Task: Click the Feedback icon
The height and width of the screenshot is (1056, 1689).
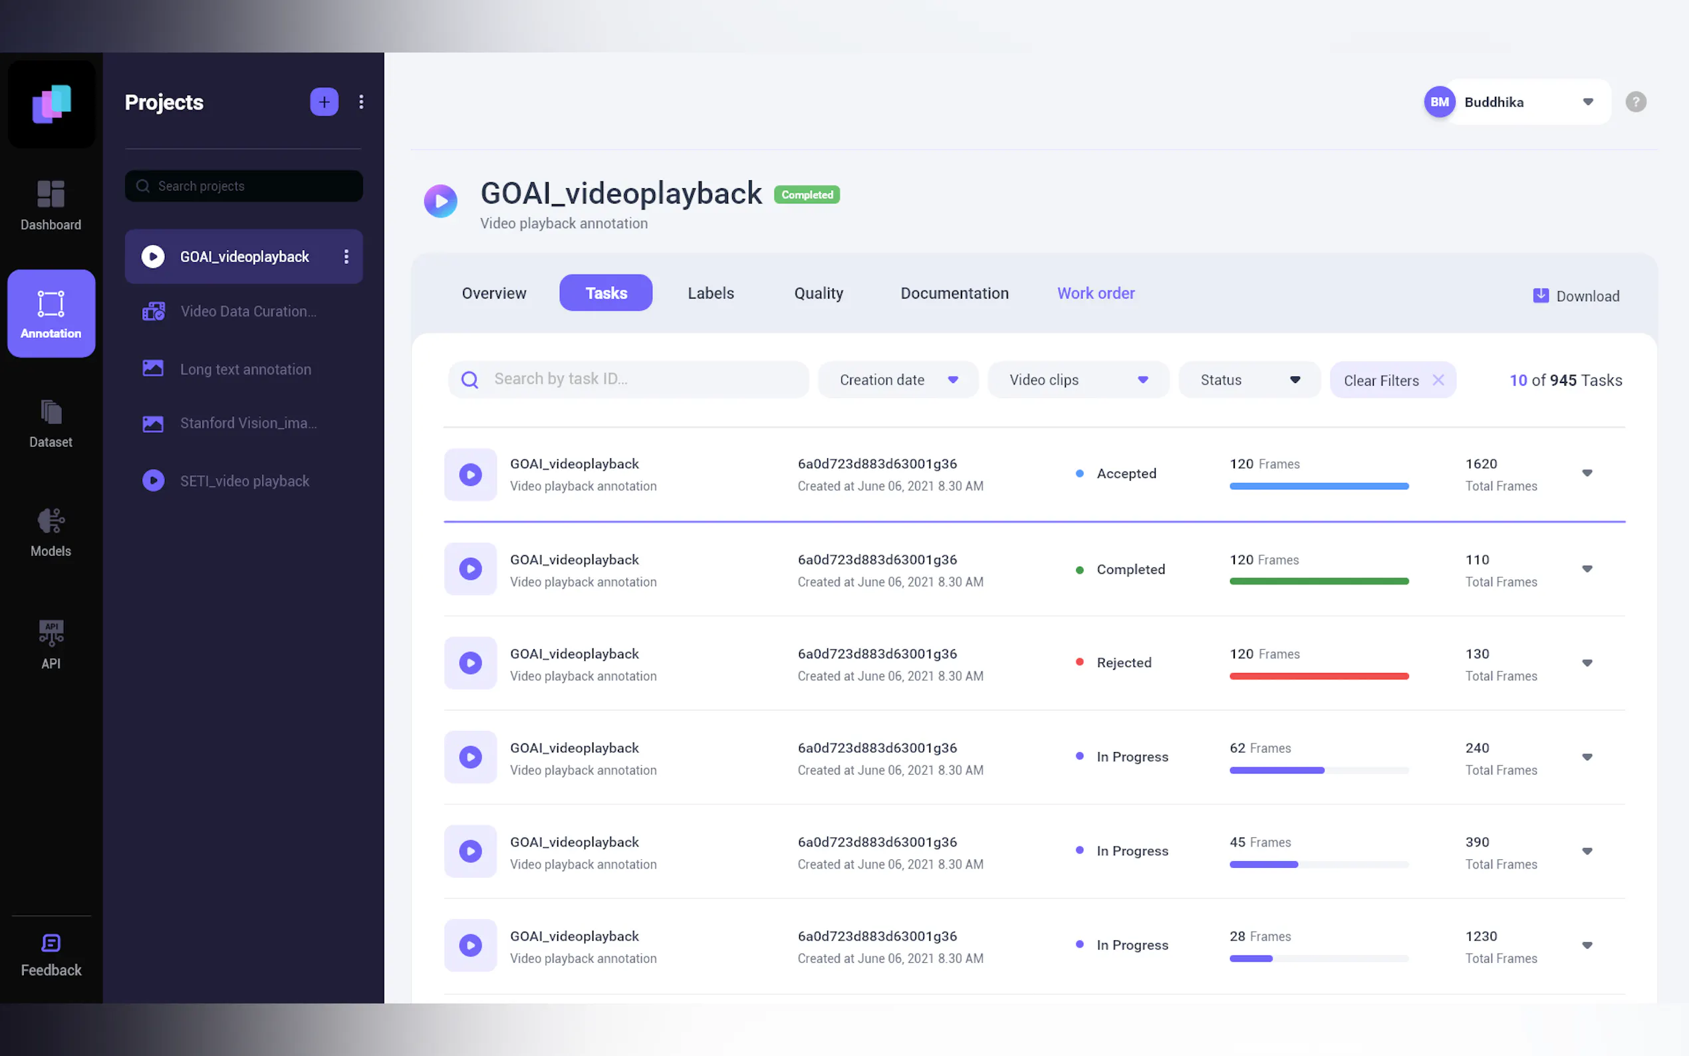Action: [x=51, y=944]
